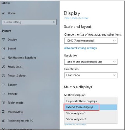Click the Storage drive icon

coord(3,94)
